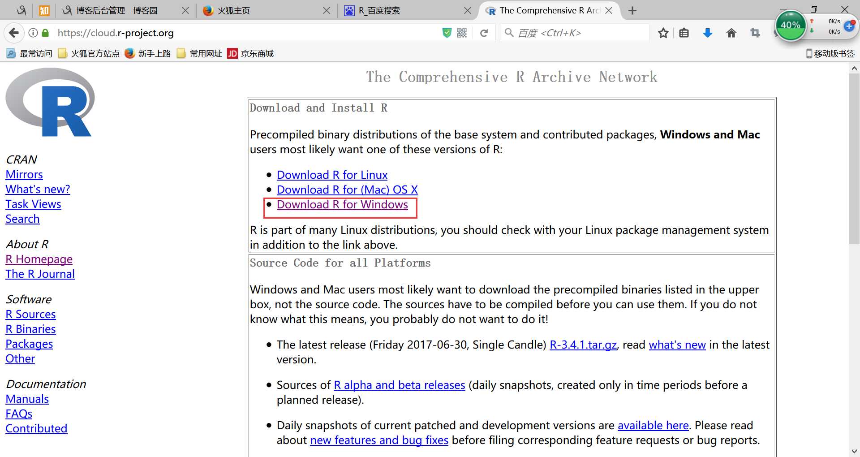This screenshot has width=860, height=457.
Task: Click the green 40% accelerator ball
Action: pos(791,26)
